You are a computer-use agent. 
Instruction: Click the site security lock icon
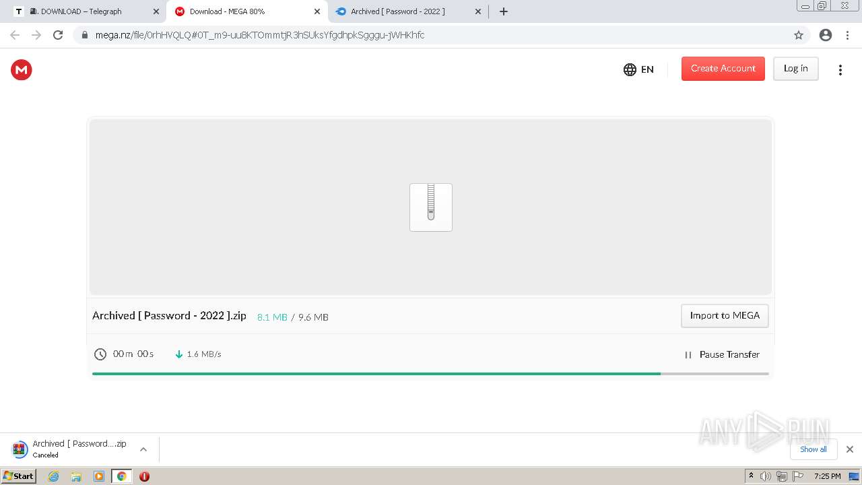85,35
